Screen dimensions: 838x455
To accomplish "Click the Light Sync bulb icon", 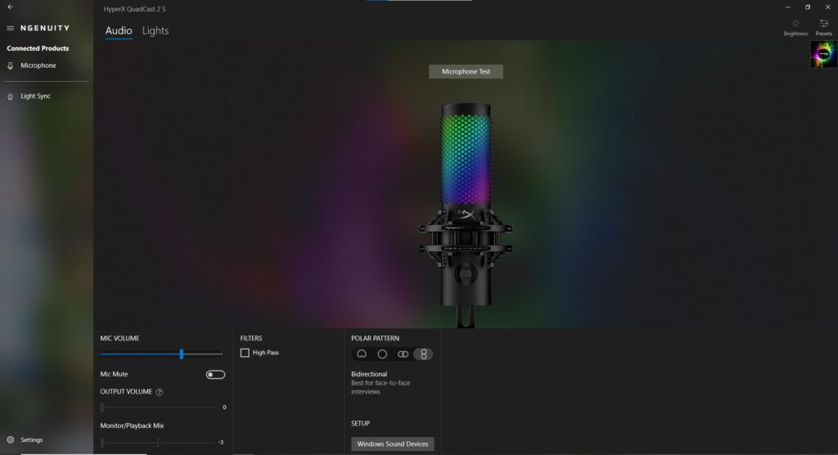I will click(10, 97).
